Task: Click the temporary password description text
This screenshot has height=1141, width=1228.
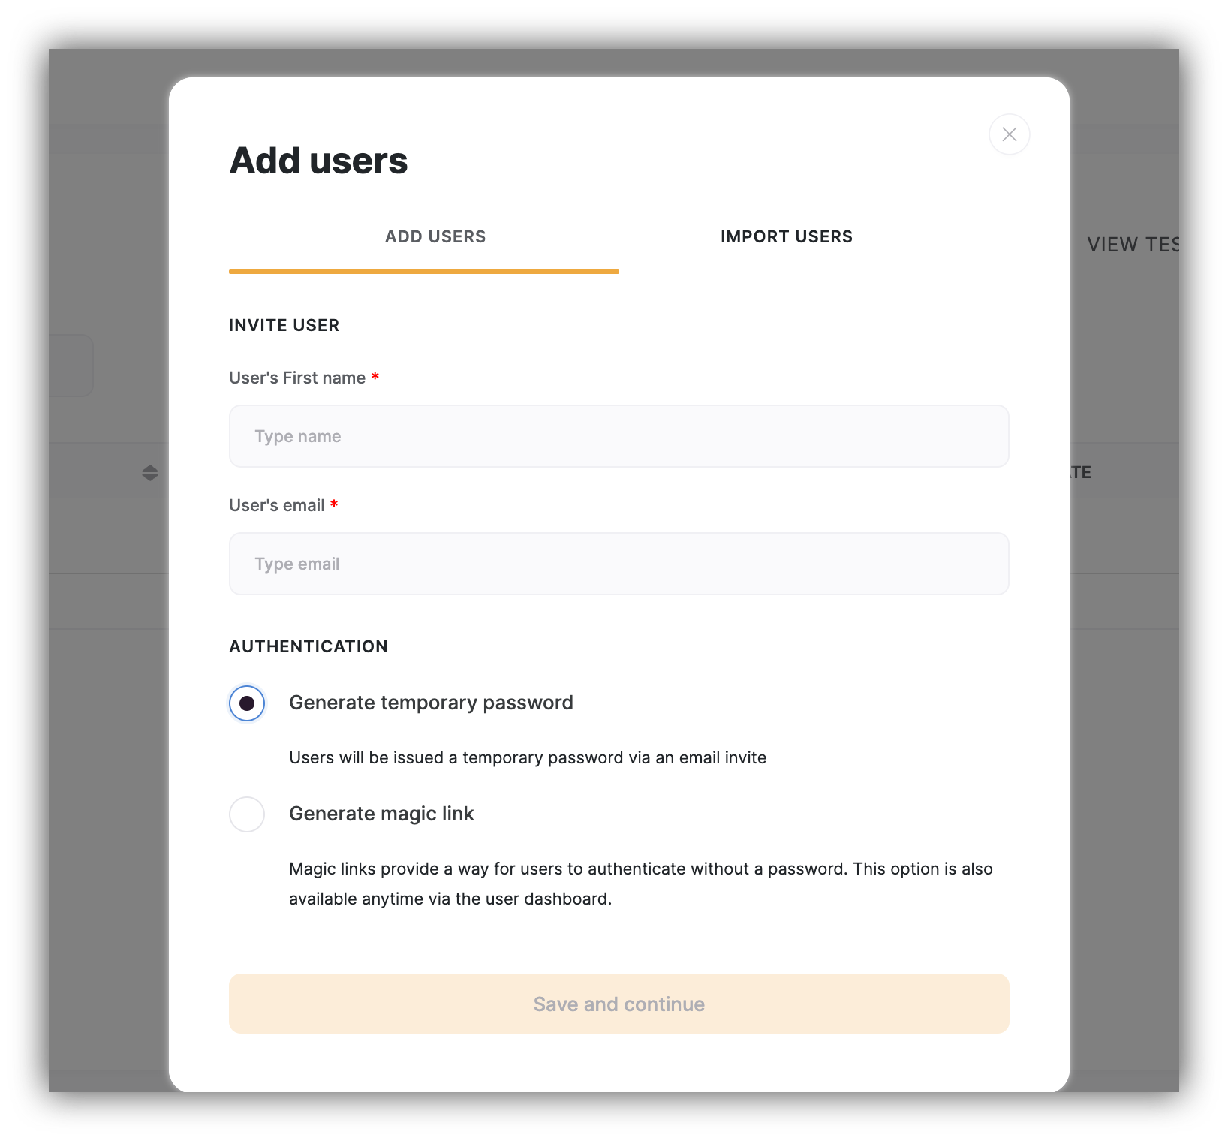Action: click(527, 757)
